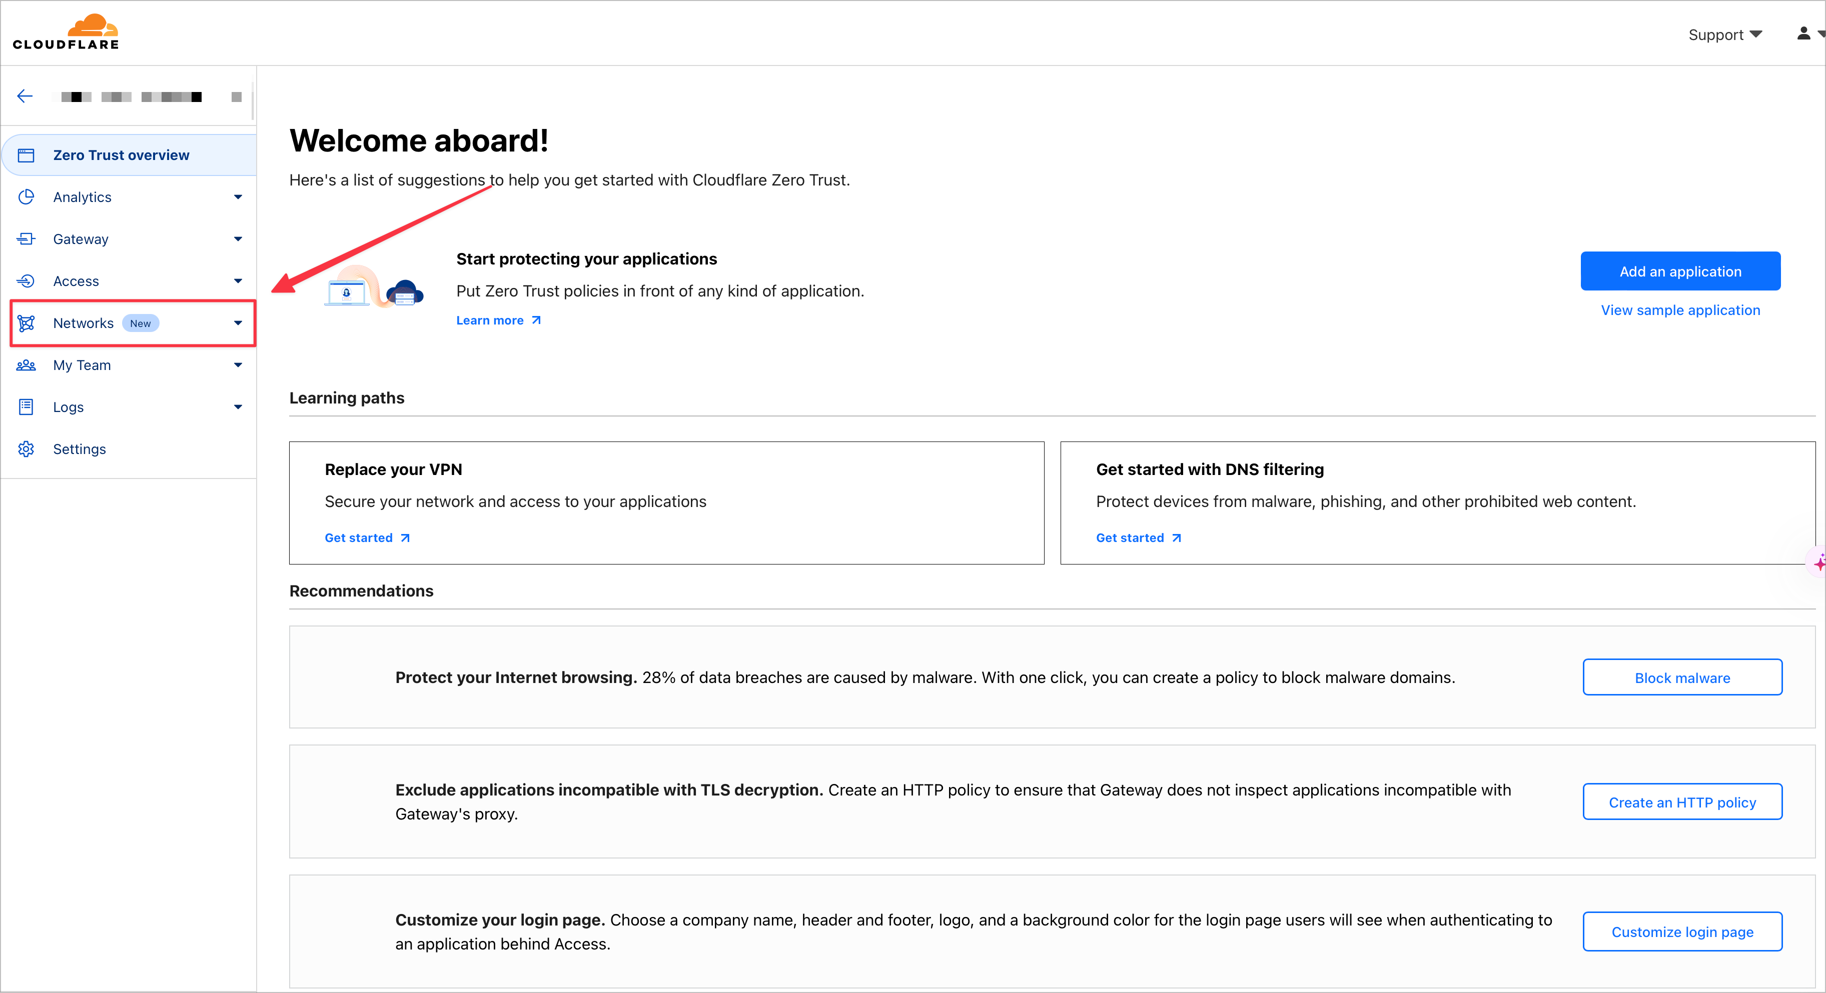Click the Logs list icon
The image size is (1826, 993).
point(26,406)
